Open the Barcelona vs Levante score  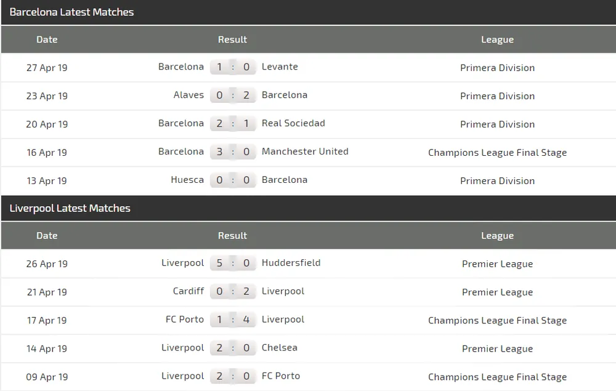(233, 67)
